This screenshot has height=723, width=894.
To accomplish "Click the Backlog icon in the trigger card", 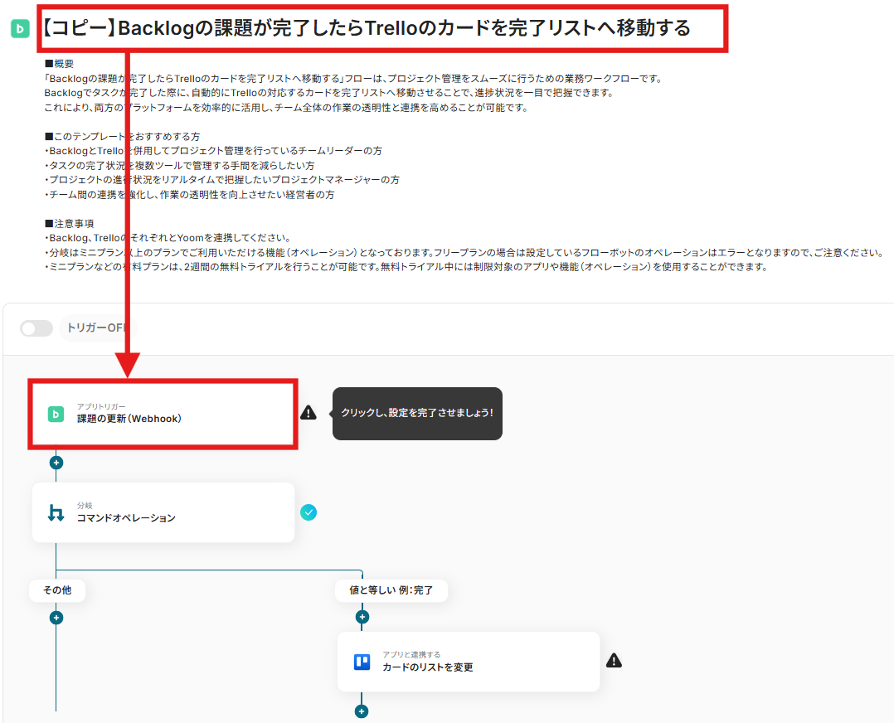I will [x=56, y=414].
